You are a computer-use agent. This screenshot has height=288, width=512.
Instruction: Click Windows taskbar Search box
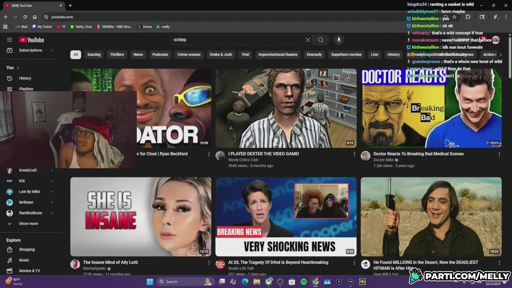(x=185, y=282)
